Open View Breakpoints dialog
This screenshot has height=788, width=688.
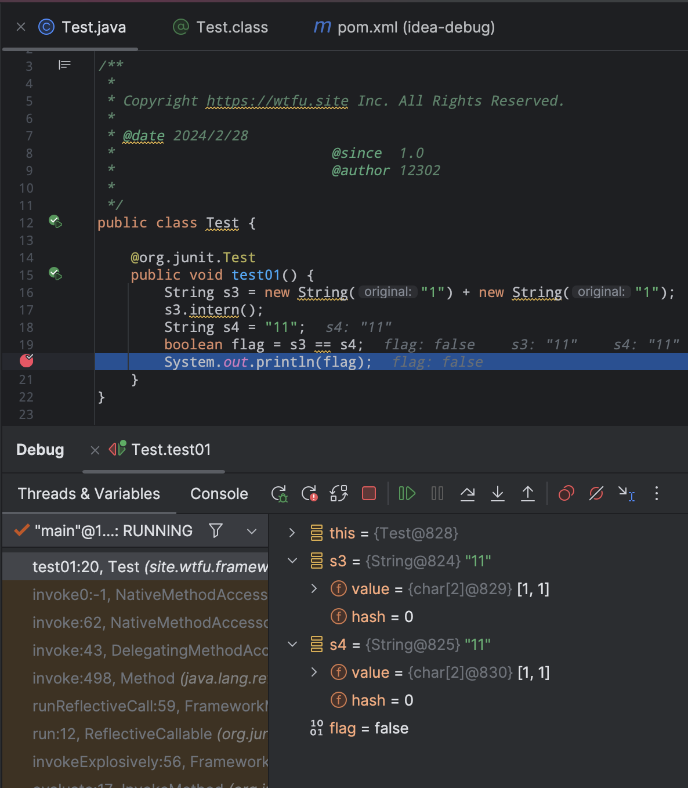point(566,494)
